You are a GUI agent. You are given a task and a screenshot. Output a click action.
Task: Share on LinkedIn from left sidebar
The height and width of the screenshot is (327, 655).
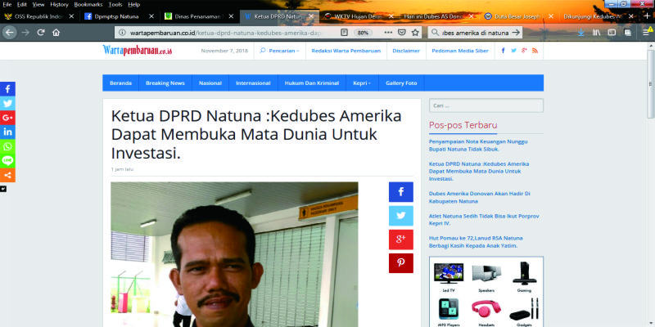(x=7, y=132)
